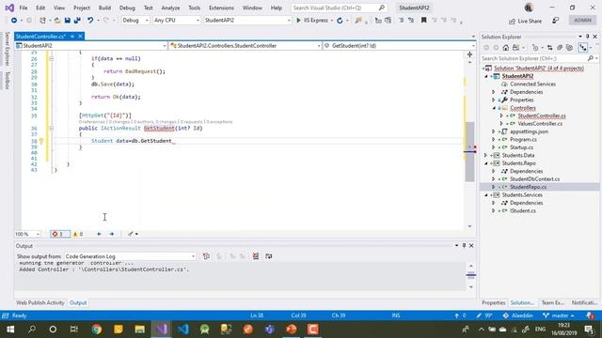Toggle Preview Selected Items button

coord(583,48)
